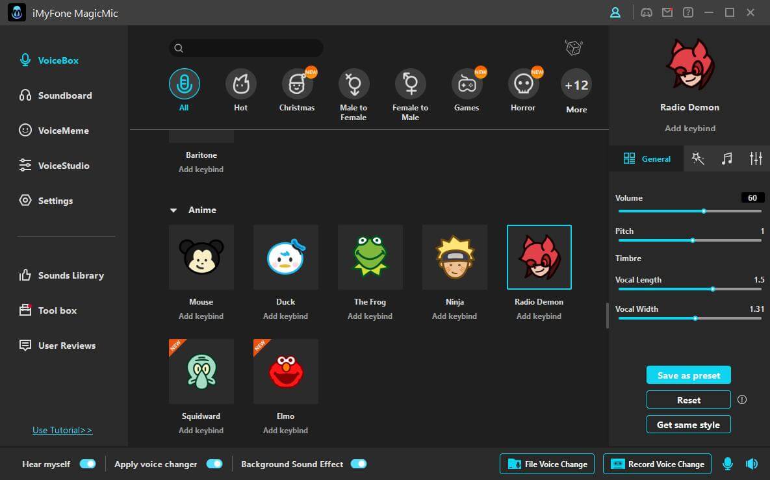
Task: Open Soundboard in the sidebar
Action: (x=55, y=95)
